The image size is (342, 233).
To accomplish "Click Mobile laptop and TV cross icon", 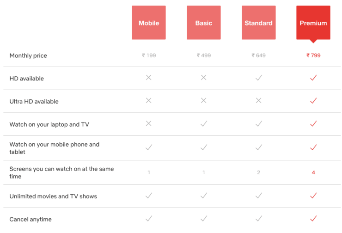I will click(149, 124).
